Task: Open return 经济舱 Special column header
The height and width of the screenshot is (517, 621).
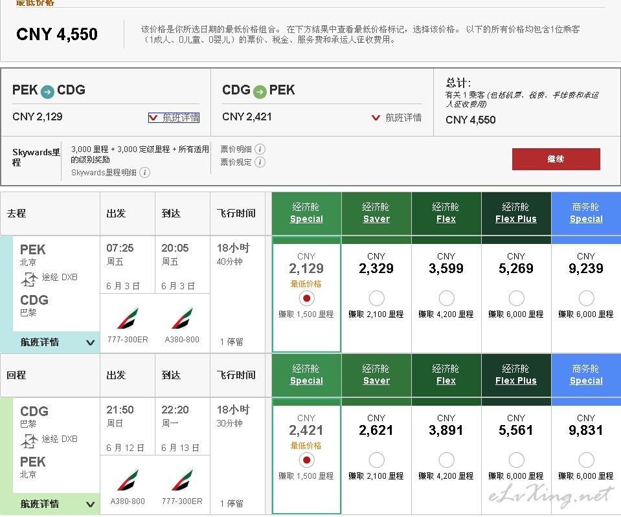Action: (306, 375)
